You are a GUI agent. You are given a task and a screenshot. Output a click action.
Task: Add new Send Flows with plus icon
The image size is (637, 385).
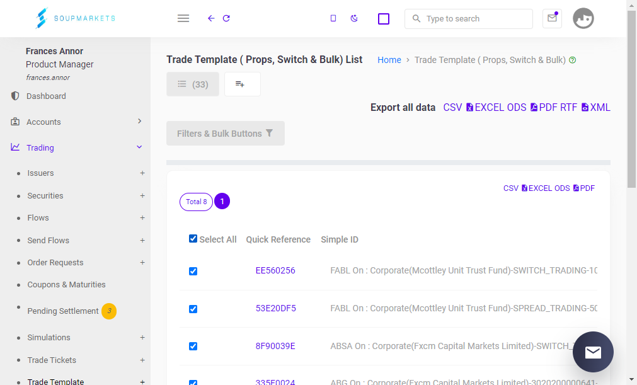click(x=142, y=241)
